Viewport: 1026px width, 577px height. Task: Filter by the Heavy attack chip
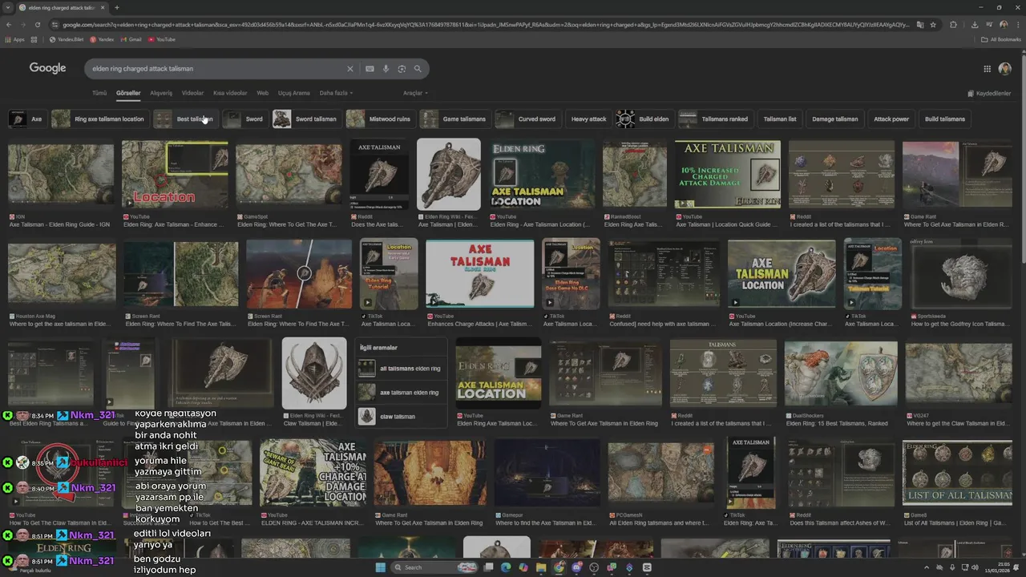coord(588,119)
